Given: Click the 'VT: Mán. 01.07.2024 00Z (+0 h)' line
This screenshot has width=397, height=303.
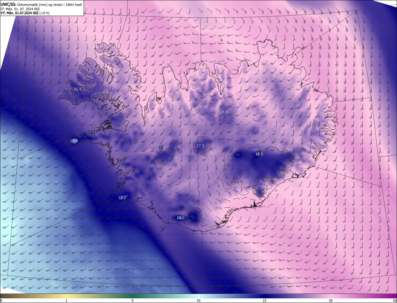Looking at the screenshot, I should pos(25,13).
